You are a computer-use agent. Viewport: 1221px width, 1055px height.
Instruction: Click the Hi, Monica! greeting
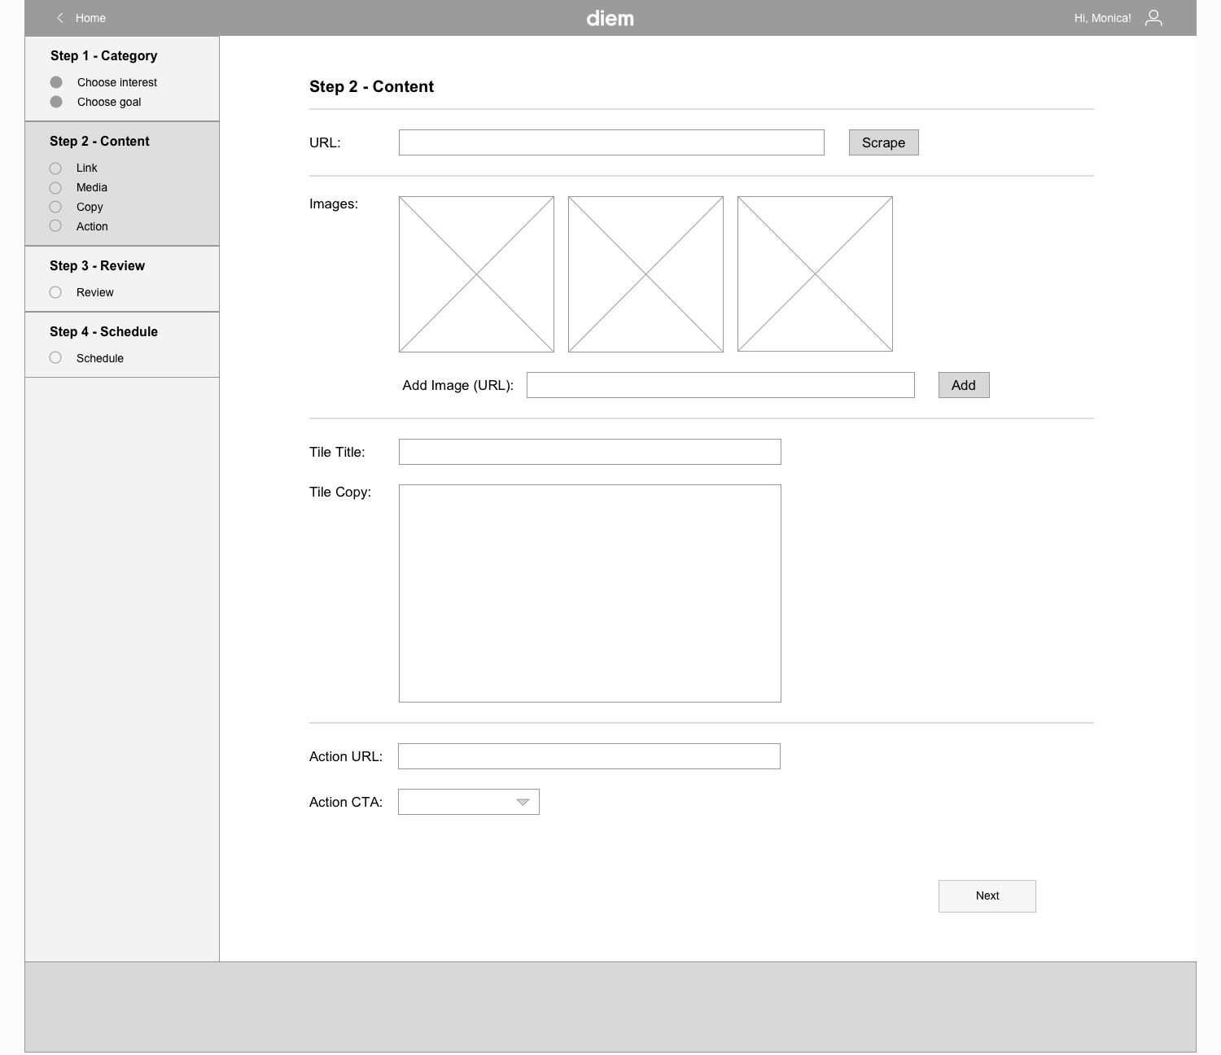1102,18
